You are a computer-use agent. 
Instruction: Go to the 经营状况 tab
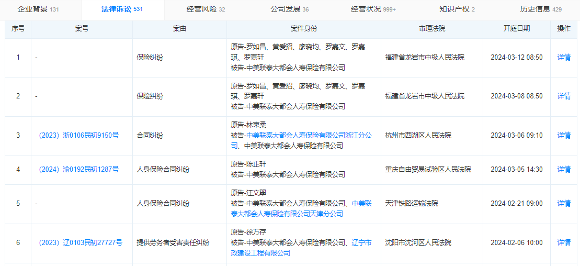(373, 9)
